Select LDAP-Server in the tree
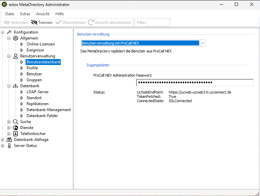Screen dimensions: 260x196 (x=38, y=92)
